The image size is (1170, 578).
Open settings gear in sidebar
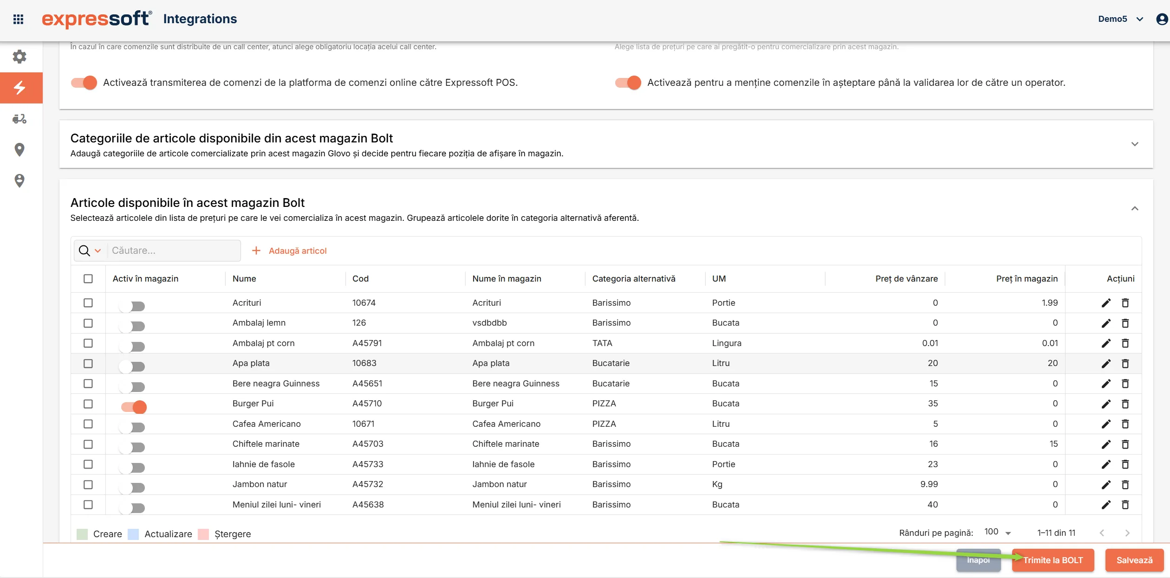click(x=19, y=57)
